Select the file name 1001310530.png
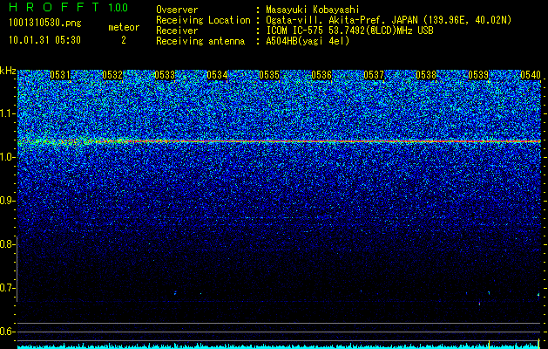This screenshot has height=349, width=548. pos(45,24)
